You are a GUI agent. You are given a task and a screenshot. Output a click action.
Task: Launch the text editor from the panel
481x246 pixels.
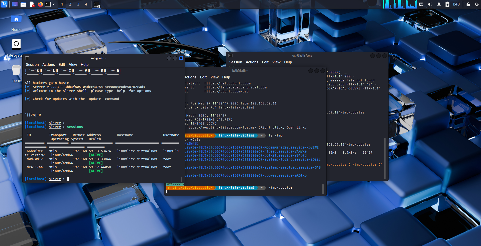tap(32, 4)
